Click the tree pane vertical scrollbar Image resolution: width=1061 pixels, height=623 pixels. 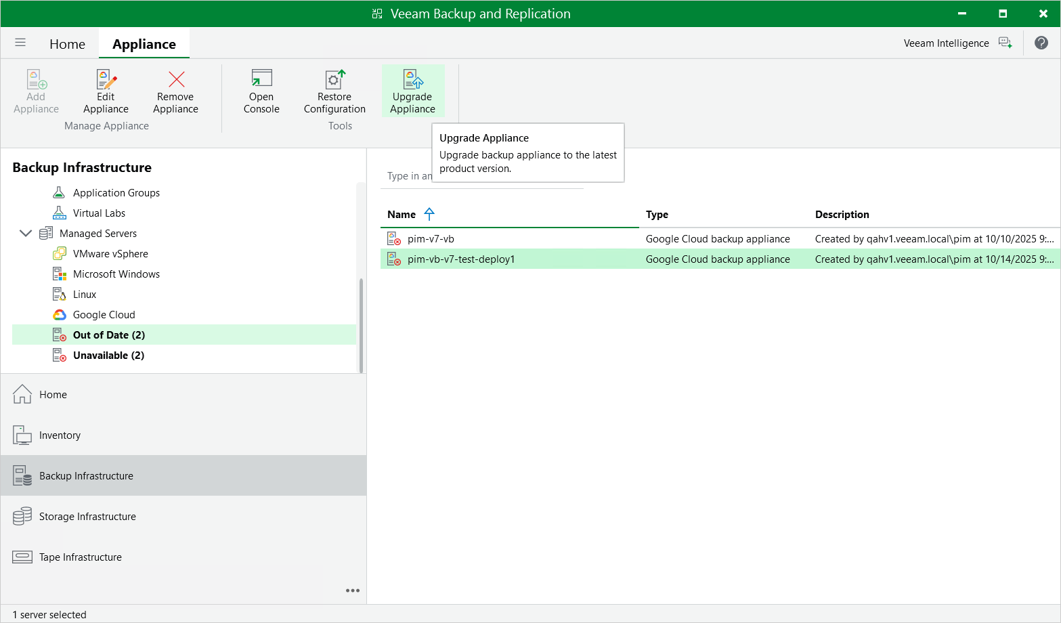(361, 325)
